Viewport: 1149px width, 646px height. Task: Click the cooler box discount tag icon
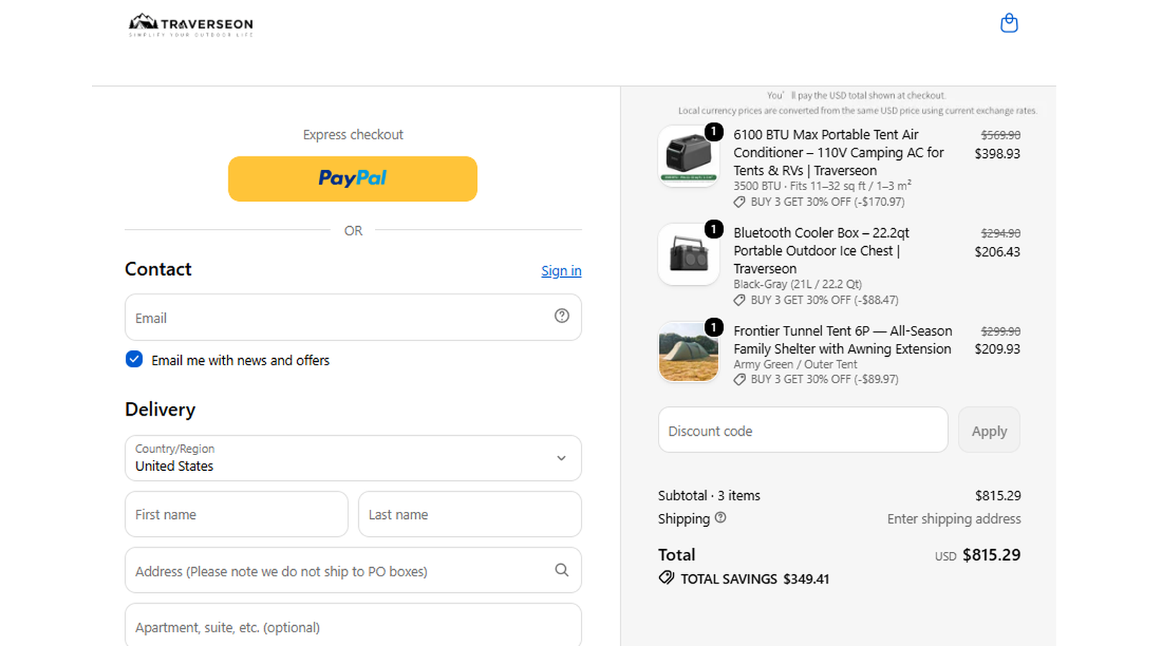point(740,301)
